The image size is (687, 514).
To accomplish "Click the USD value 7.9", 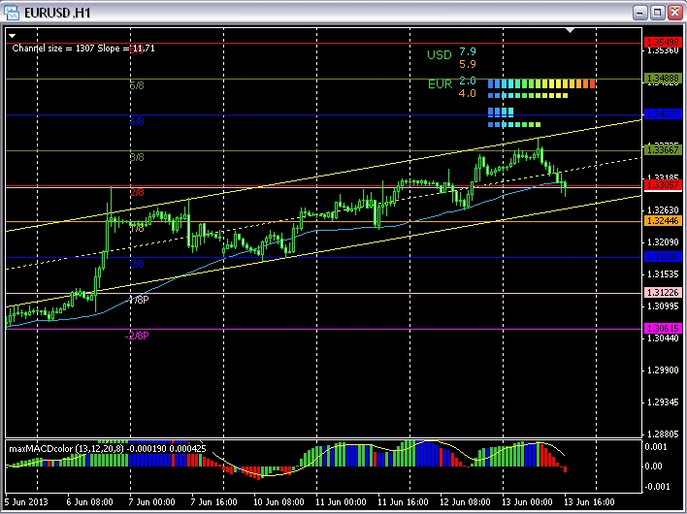I will click(468, 51).
